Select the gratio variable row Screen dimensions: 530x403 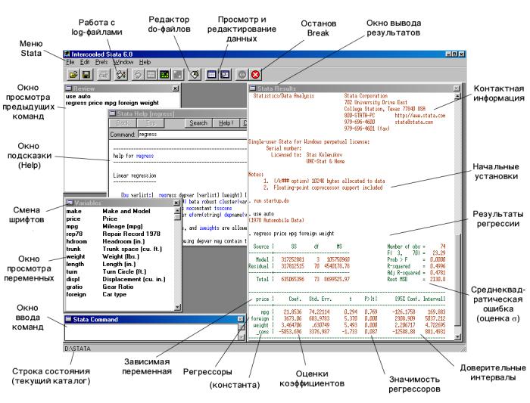pos(120,287)
